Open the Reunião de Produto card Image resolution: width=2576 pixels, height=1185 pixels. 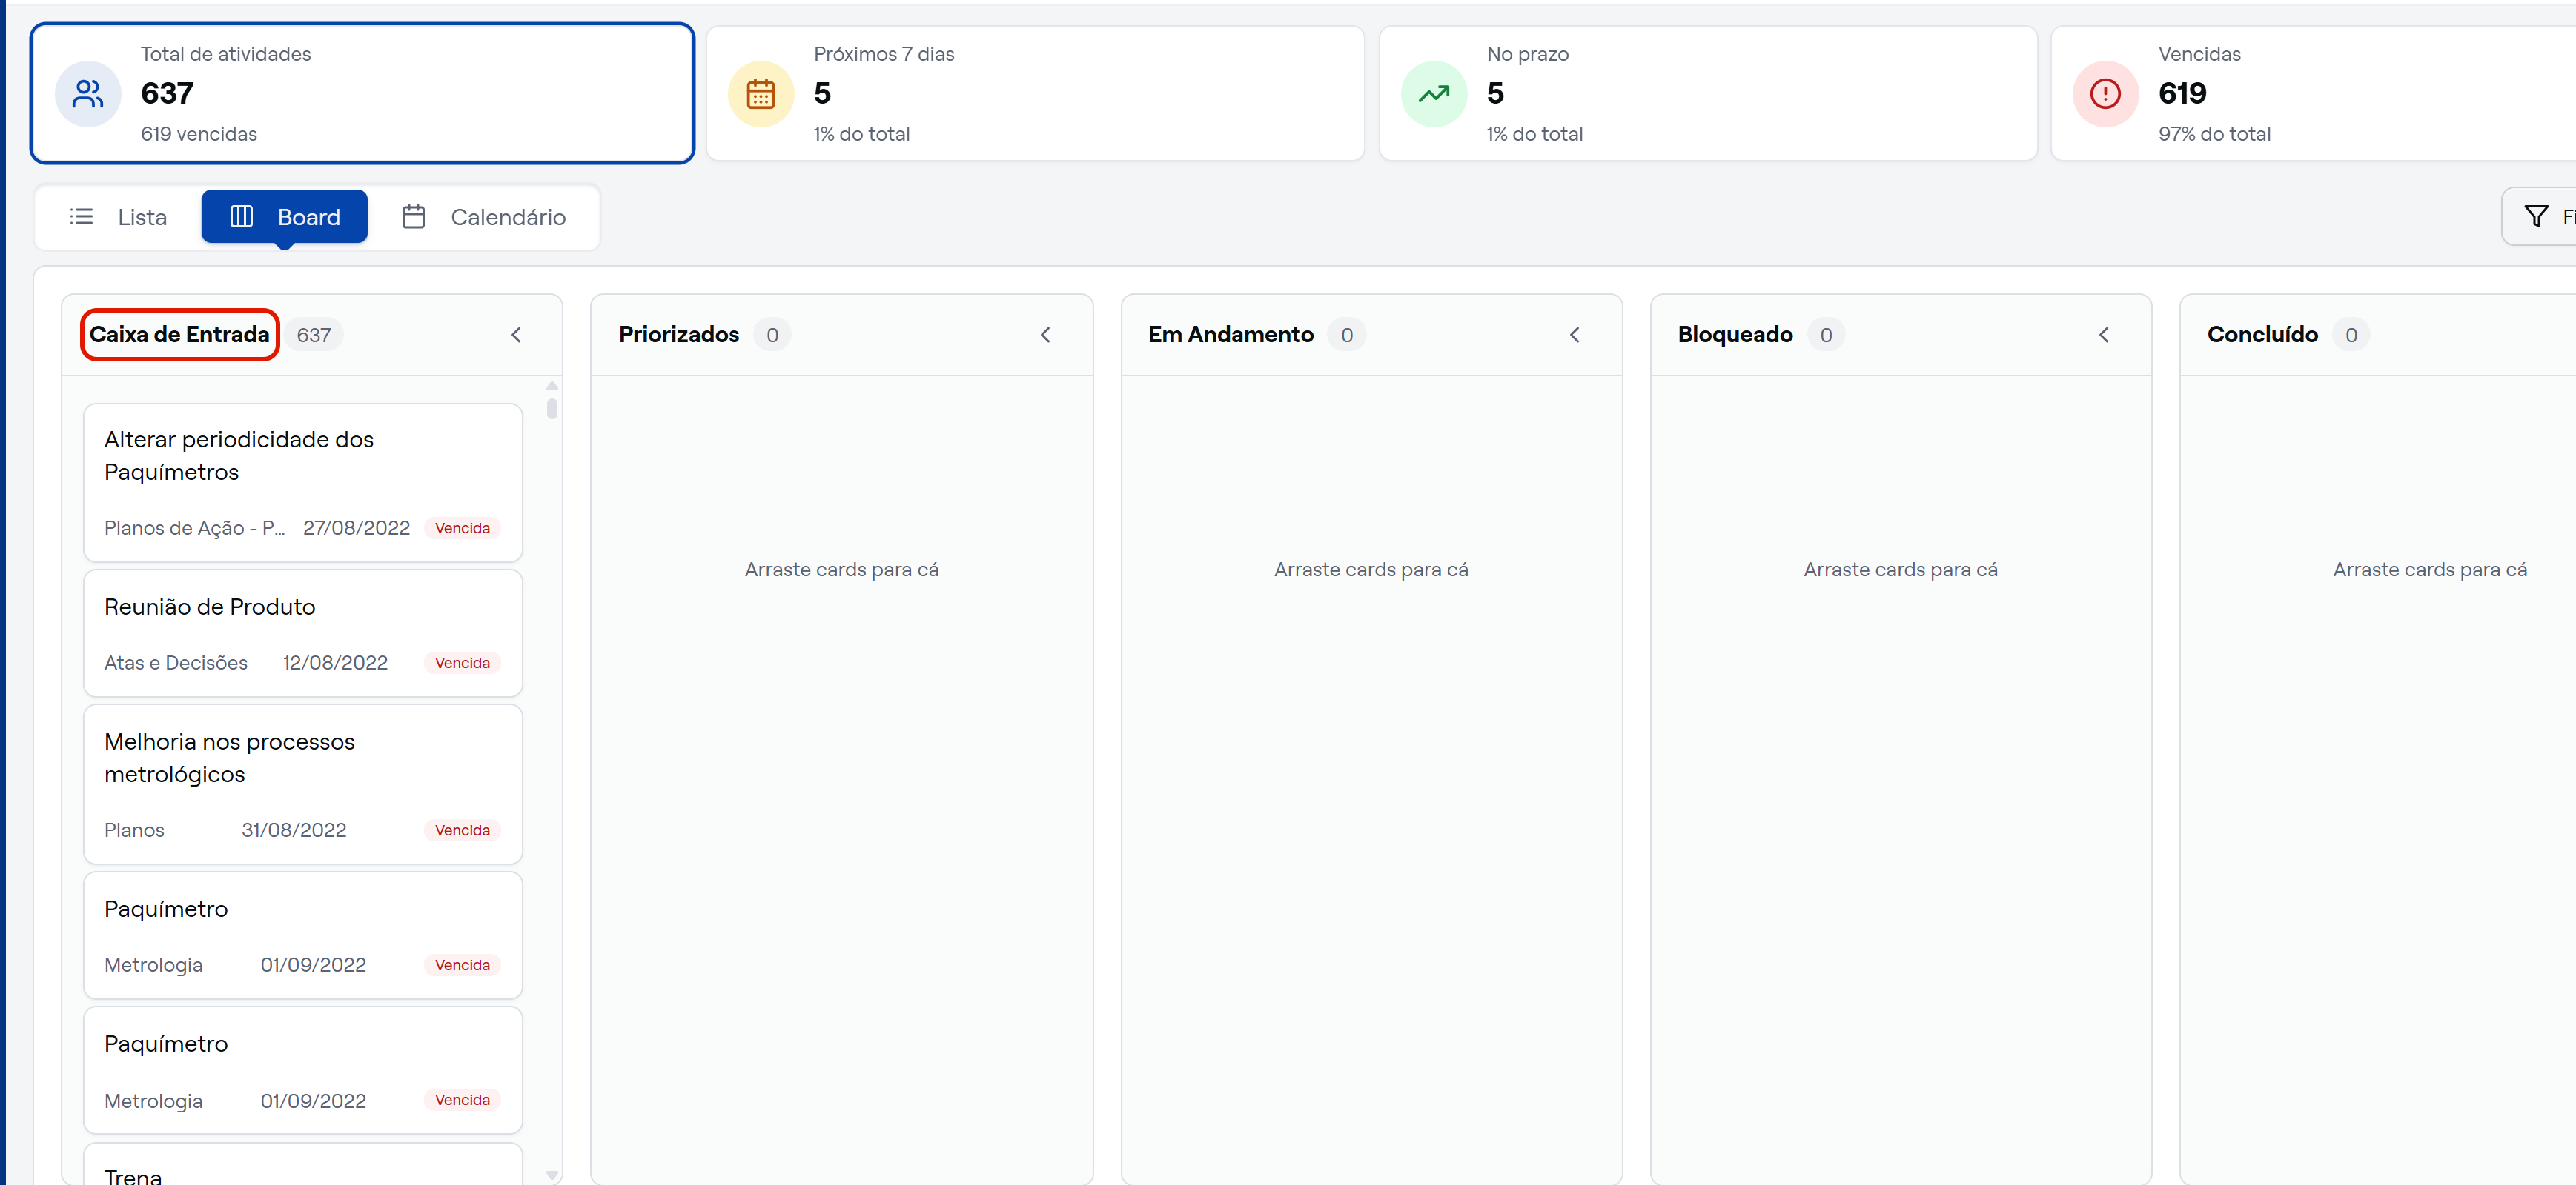pyautogui.click(x=303, y=633)
